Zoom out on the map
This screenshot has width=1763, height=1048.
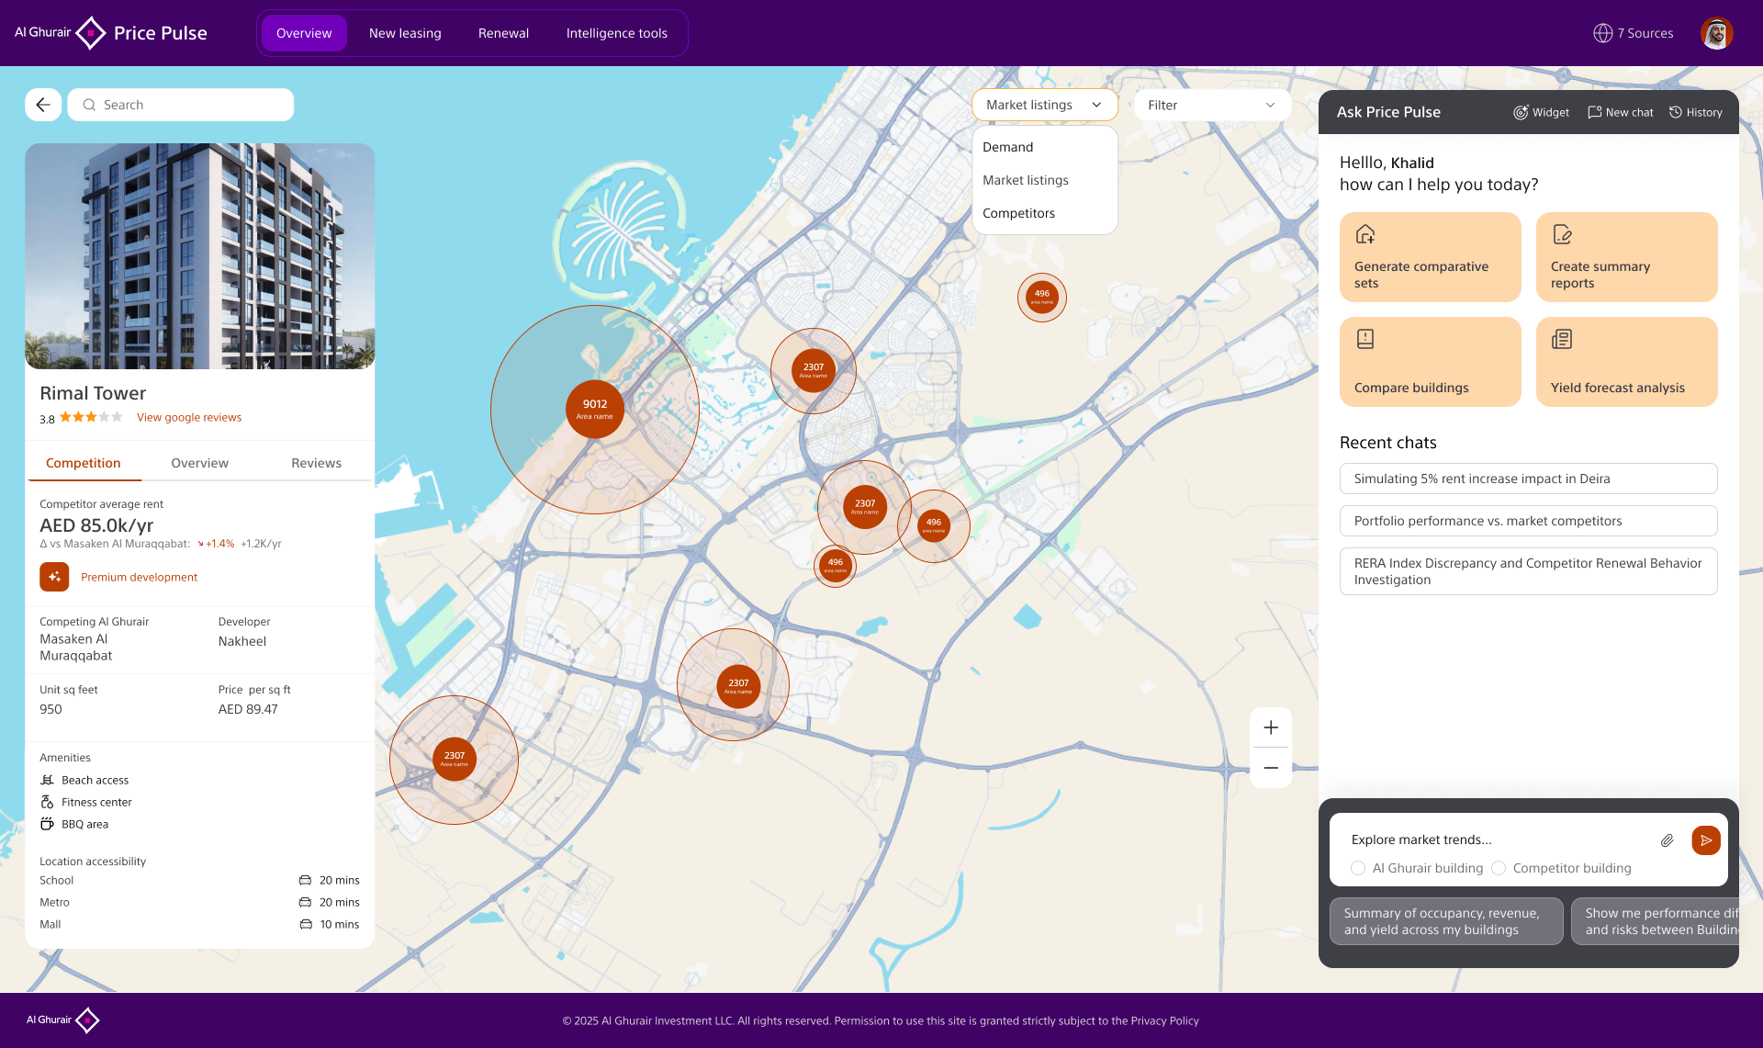click(x=1271, y=768)
